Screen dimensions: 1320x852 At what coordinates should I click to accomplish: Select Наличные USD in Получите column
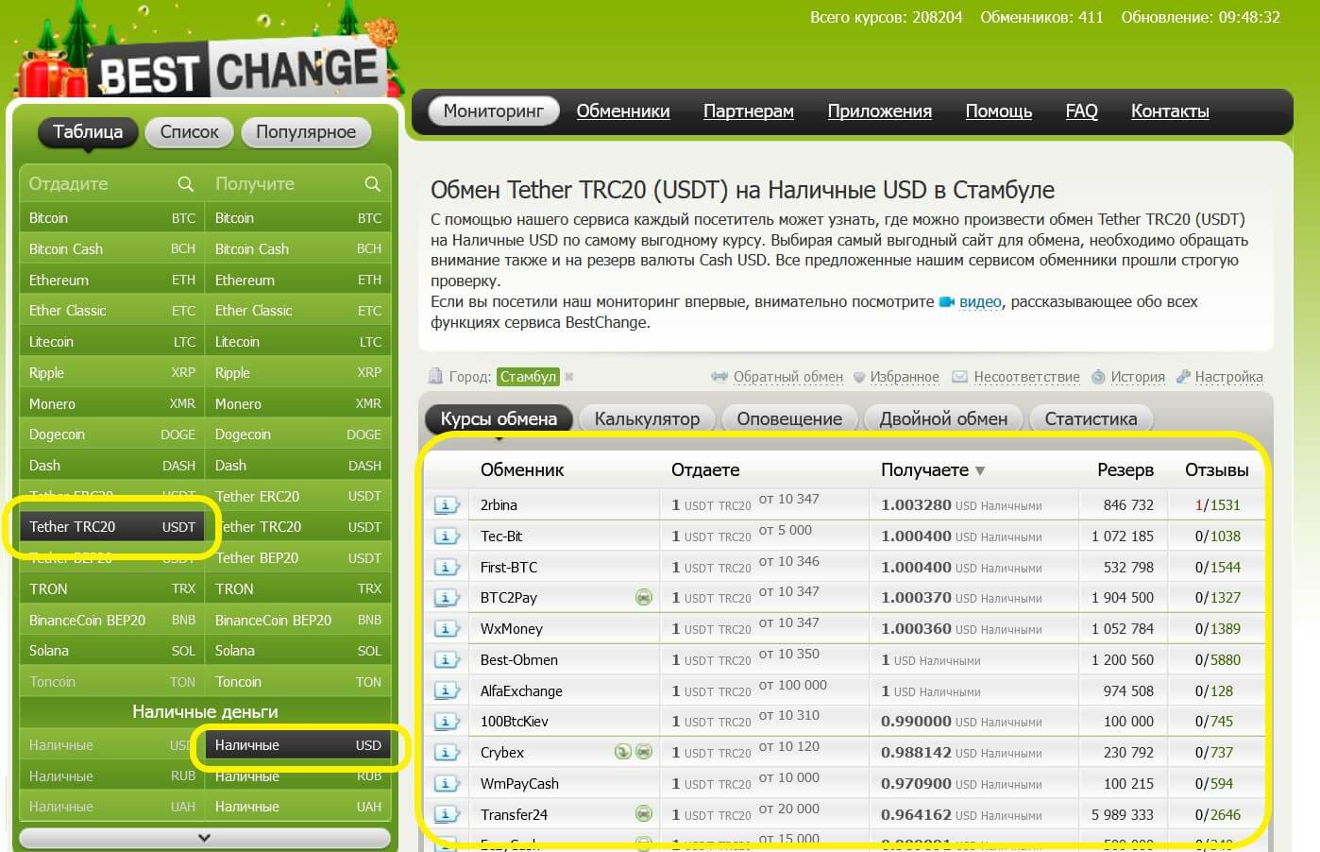[297, 745]
